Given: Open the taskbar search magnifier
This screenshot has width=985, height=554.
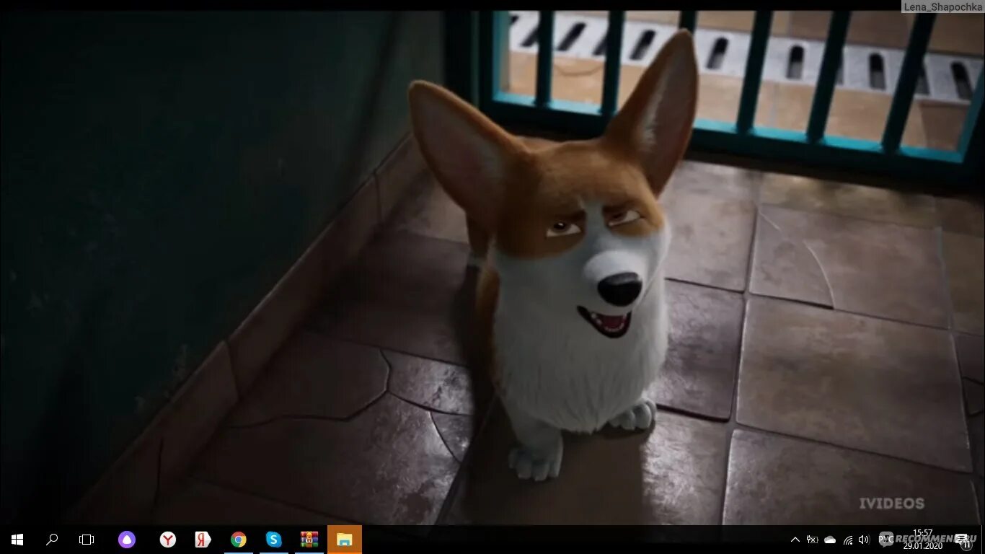Looking at the screenshot, I should click(x=52, y=540).
